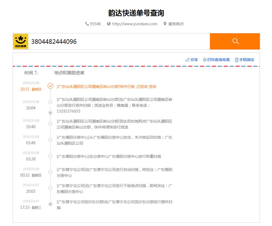The height and width of the screenshot is (226, 272).
Task: Click the timeline marker for 03:28 entry
Action: click(50, 156)
